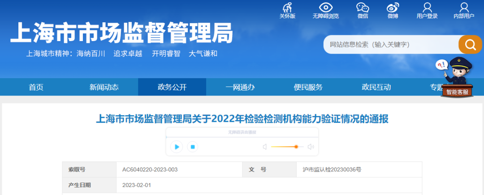Image resolution: width=484 pixels, height=195 pixels.
Task: Go to the 首页 home tab
Action: tap(36, 87)
